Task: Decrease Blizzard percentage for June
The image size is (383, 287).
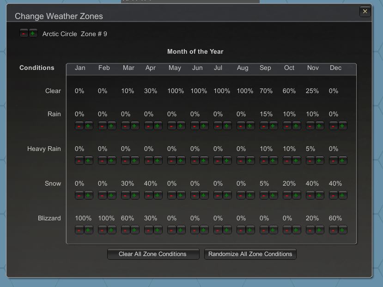Action: [x=195, y=230]
